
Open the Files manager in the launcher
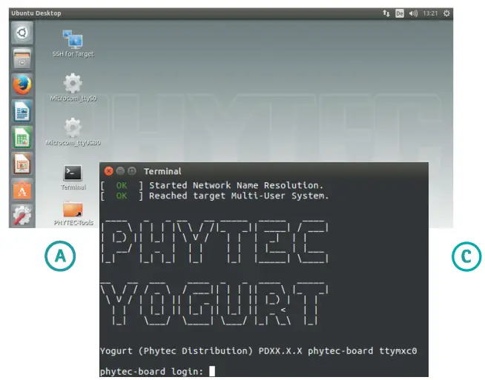[22, 59]
